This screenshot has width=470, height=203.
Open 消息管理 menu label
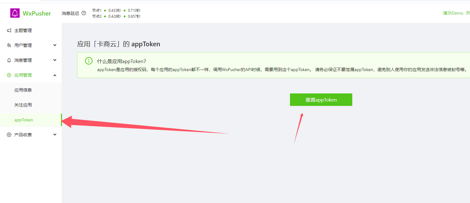23,60
